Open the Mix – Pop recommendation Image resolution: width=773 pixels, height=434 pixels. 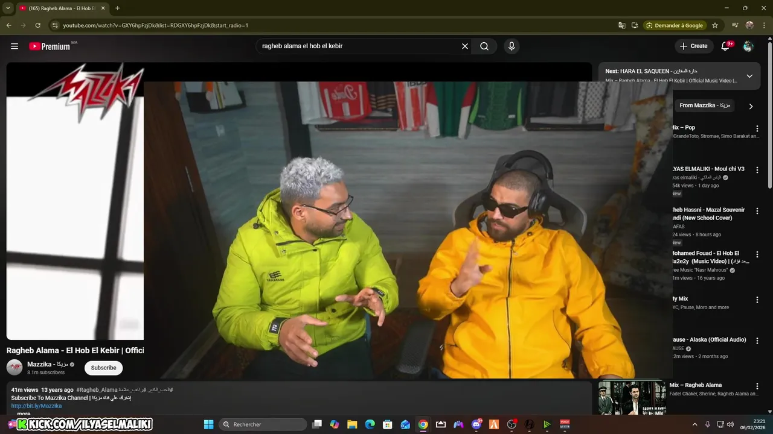683,128
